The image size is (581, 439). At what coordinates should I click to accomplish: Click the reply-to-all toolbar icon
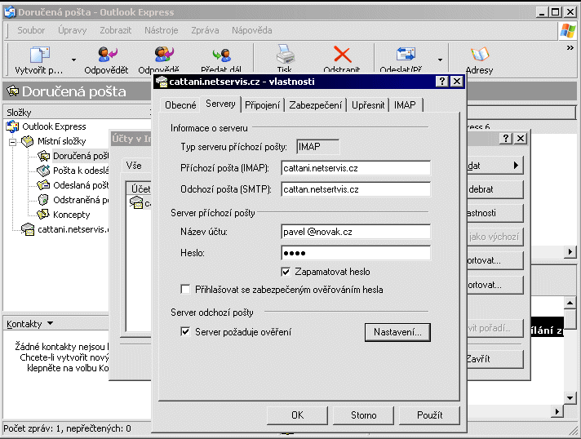[x=164, y=54]
